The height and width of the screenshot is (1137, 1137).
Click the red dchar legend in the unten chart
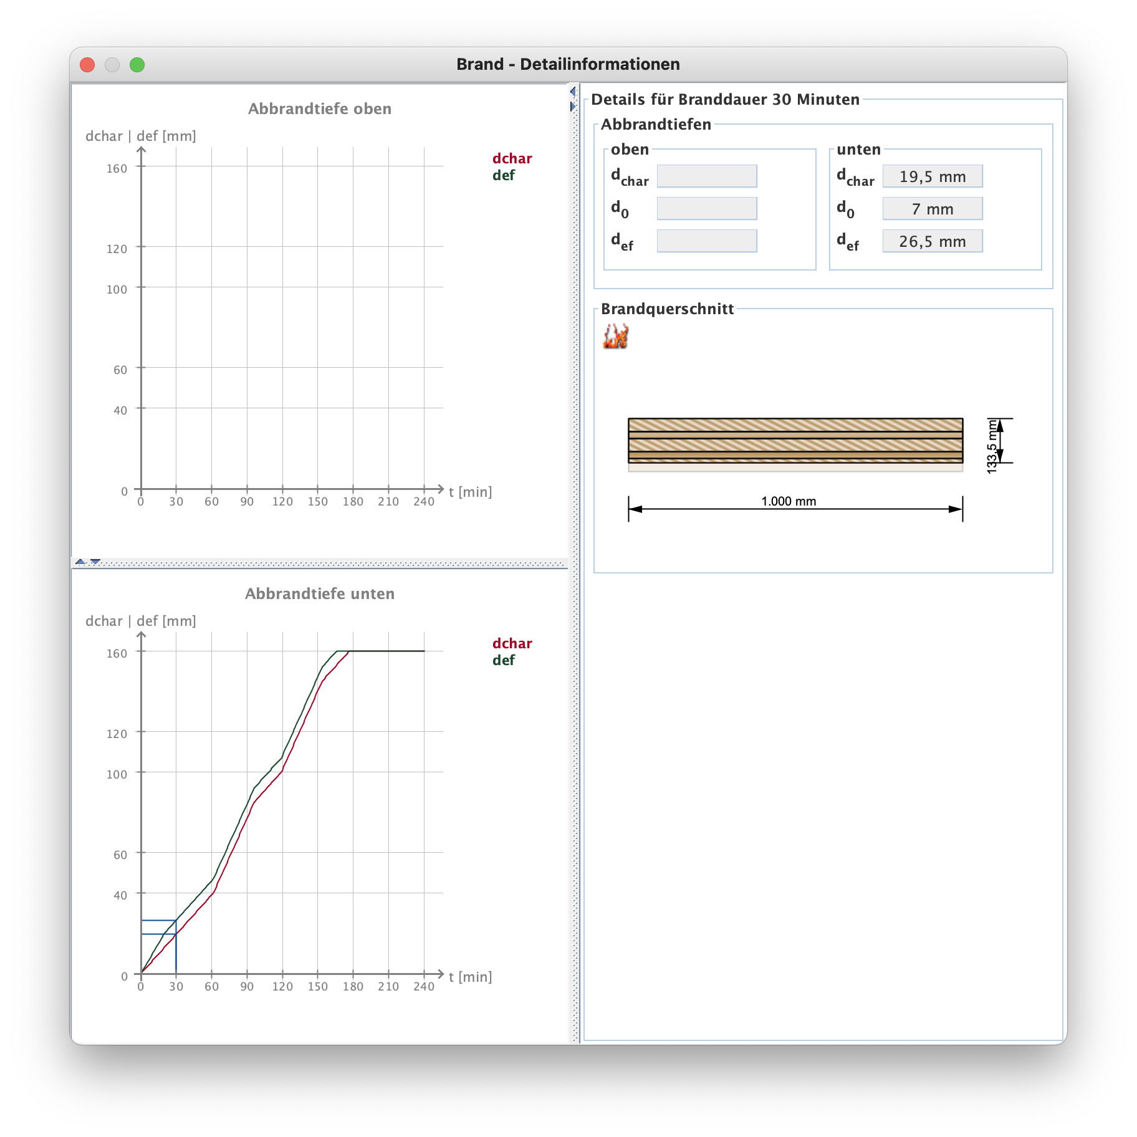click(x=512, y=643)
